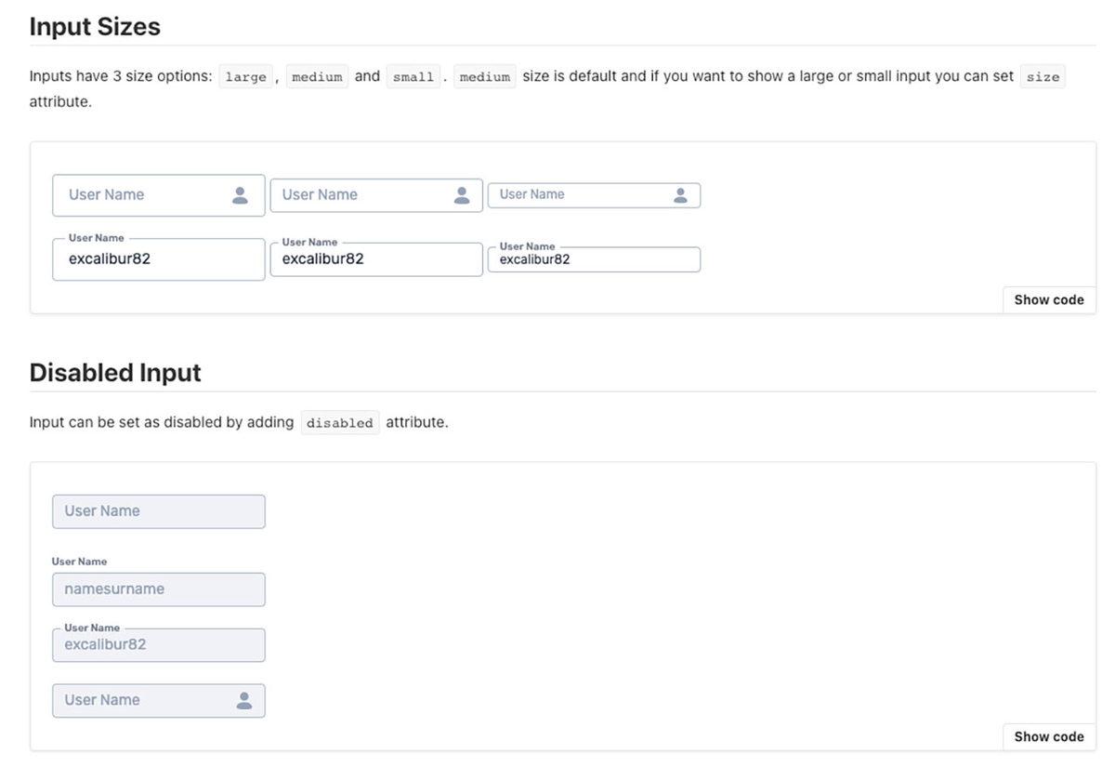Click the 'large' code tag

click(x=245, y=77)
